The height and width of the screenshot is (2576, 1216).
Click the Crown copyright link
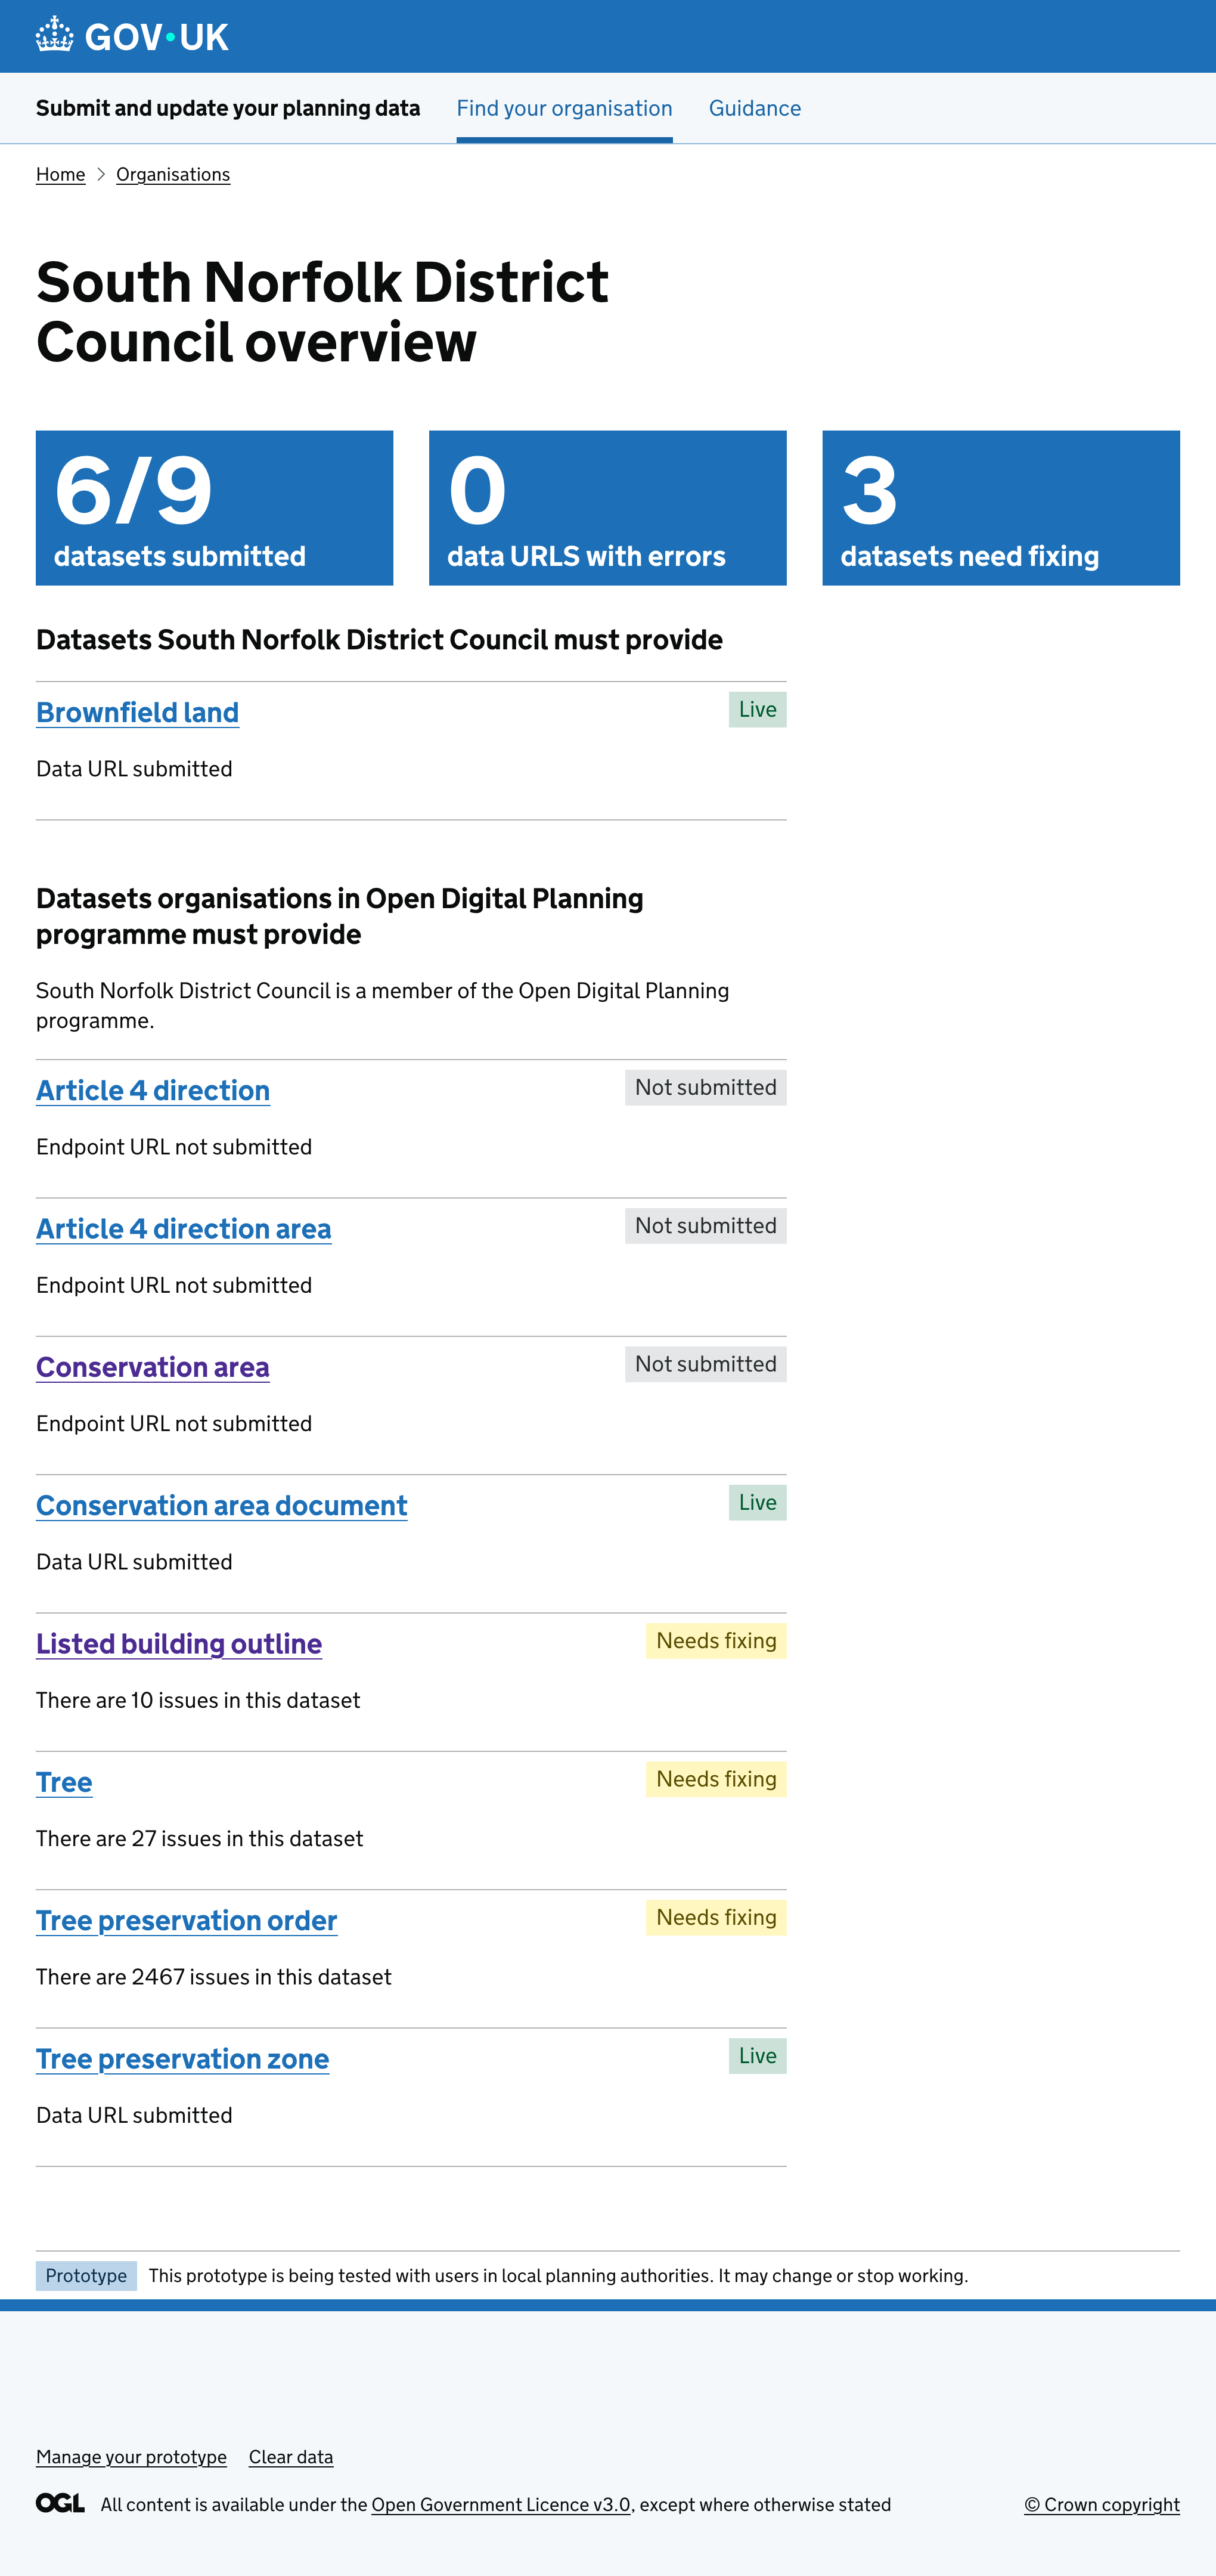(1101, 2504)
